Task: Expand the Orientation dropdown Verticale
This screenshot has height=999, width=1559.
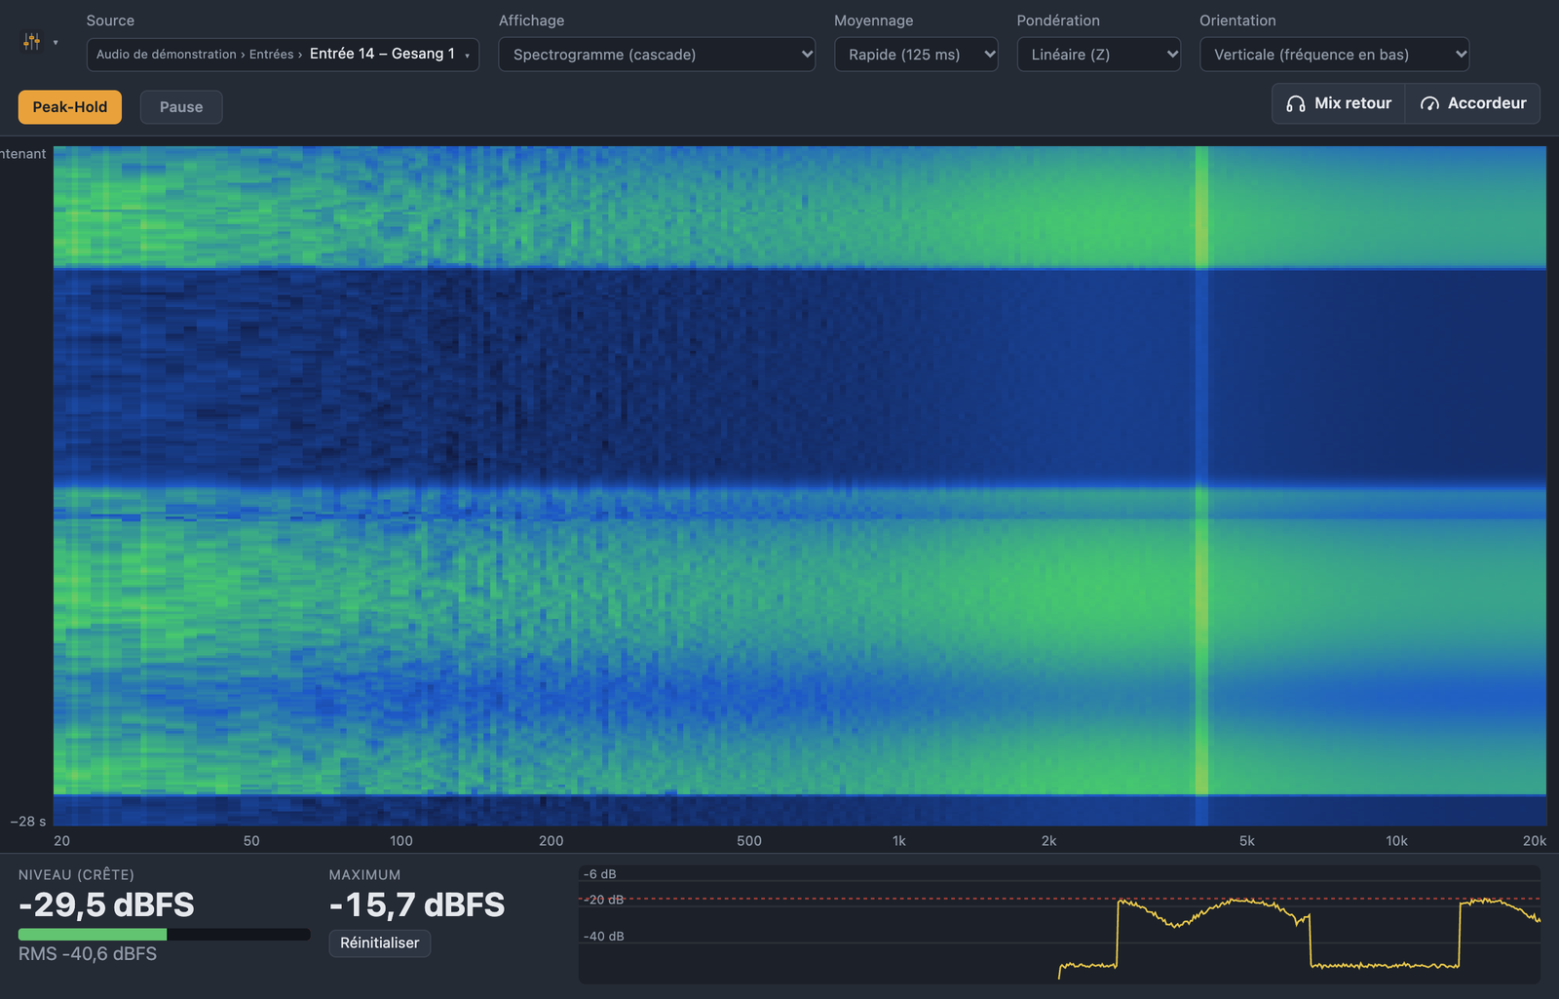Action: coord(1335,55)
